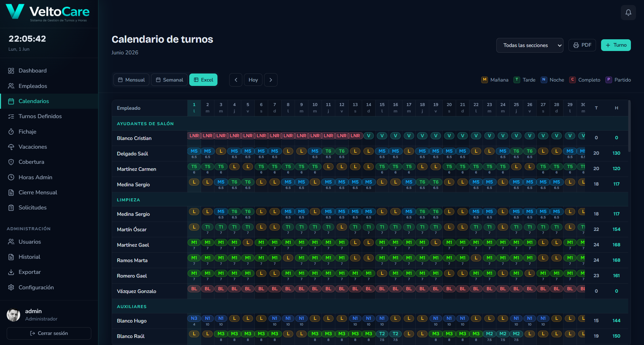Select the Excel view toggle
The height and width of the screenshot is (345, 644).
coord(203,80)
